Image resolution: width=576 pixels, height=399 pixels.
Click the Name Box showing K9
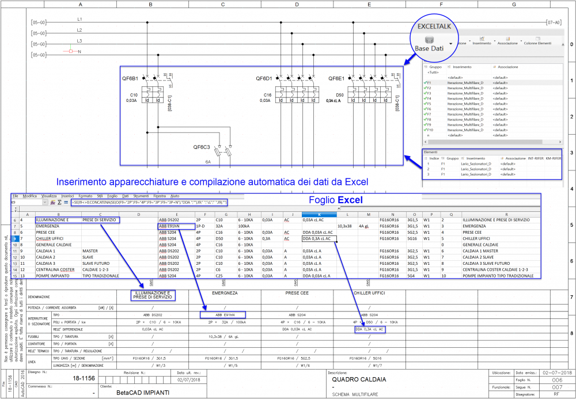(x=27, y=202)
